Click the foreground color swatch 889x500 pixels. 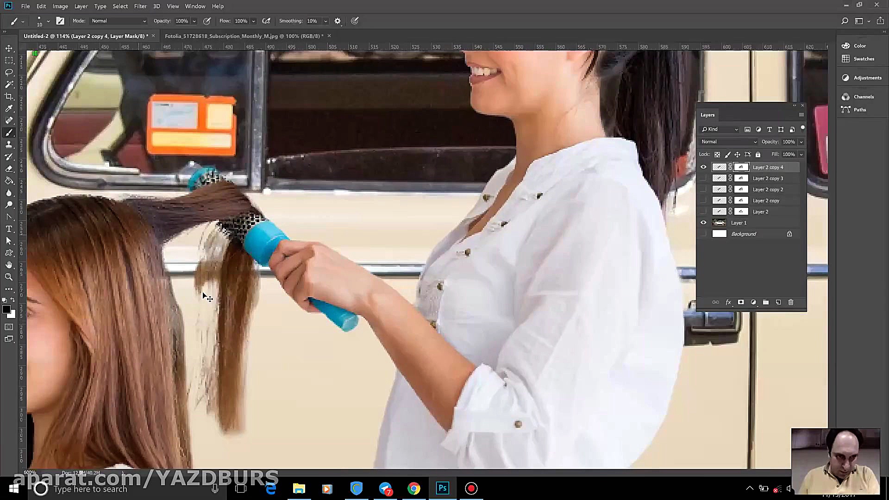click(6, 309)
